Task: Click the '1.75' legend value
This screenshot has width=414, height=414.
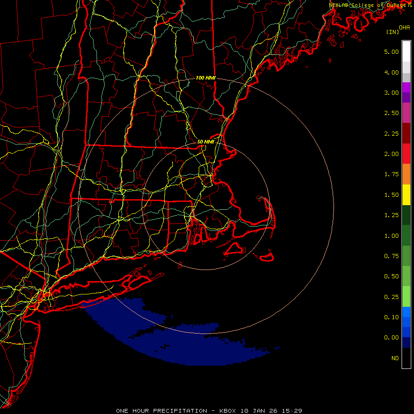Action: tap(391, 174)
